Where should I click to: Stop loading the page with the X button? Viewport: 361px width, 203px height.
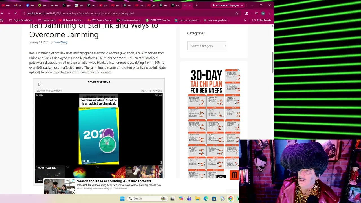(16, 13)
